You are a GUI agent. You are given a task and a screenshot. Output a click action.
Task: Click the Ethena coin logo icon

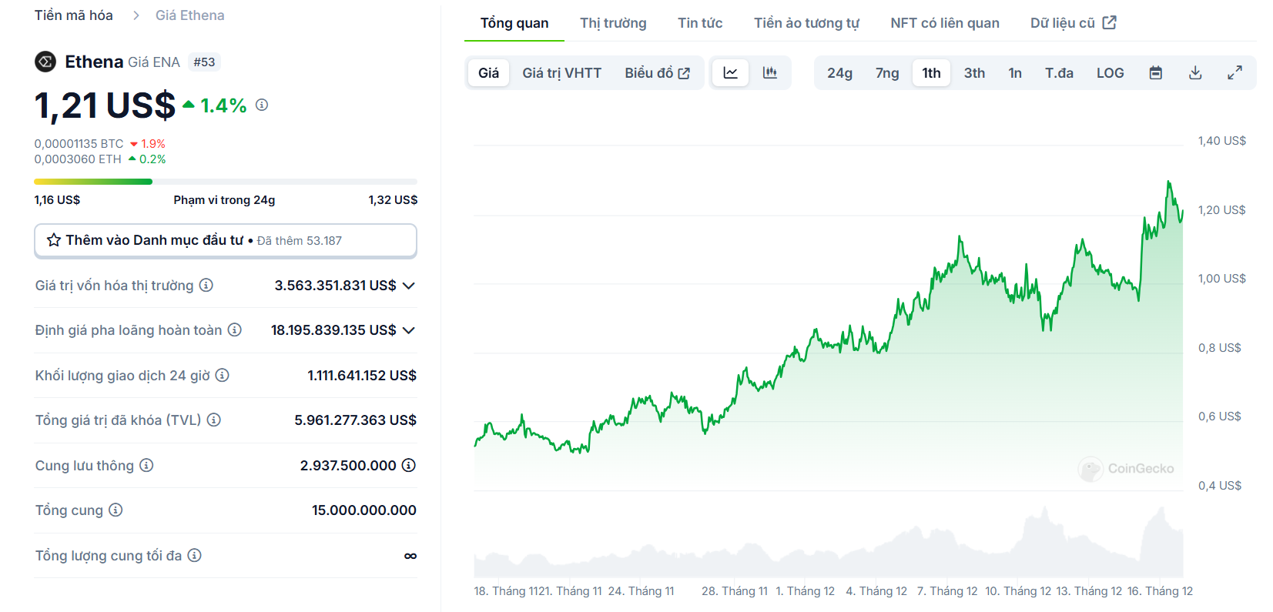45,62
